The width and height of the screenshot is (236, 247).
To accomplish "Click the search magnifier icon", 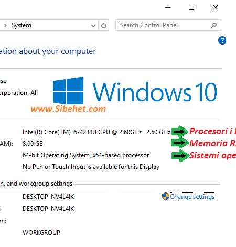I will point(213,25).
